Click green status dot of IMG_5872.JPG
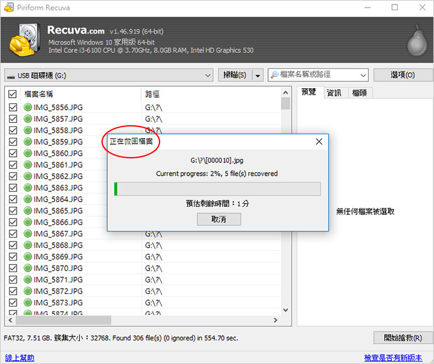 27,291
